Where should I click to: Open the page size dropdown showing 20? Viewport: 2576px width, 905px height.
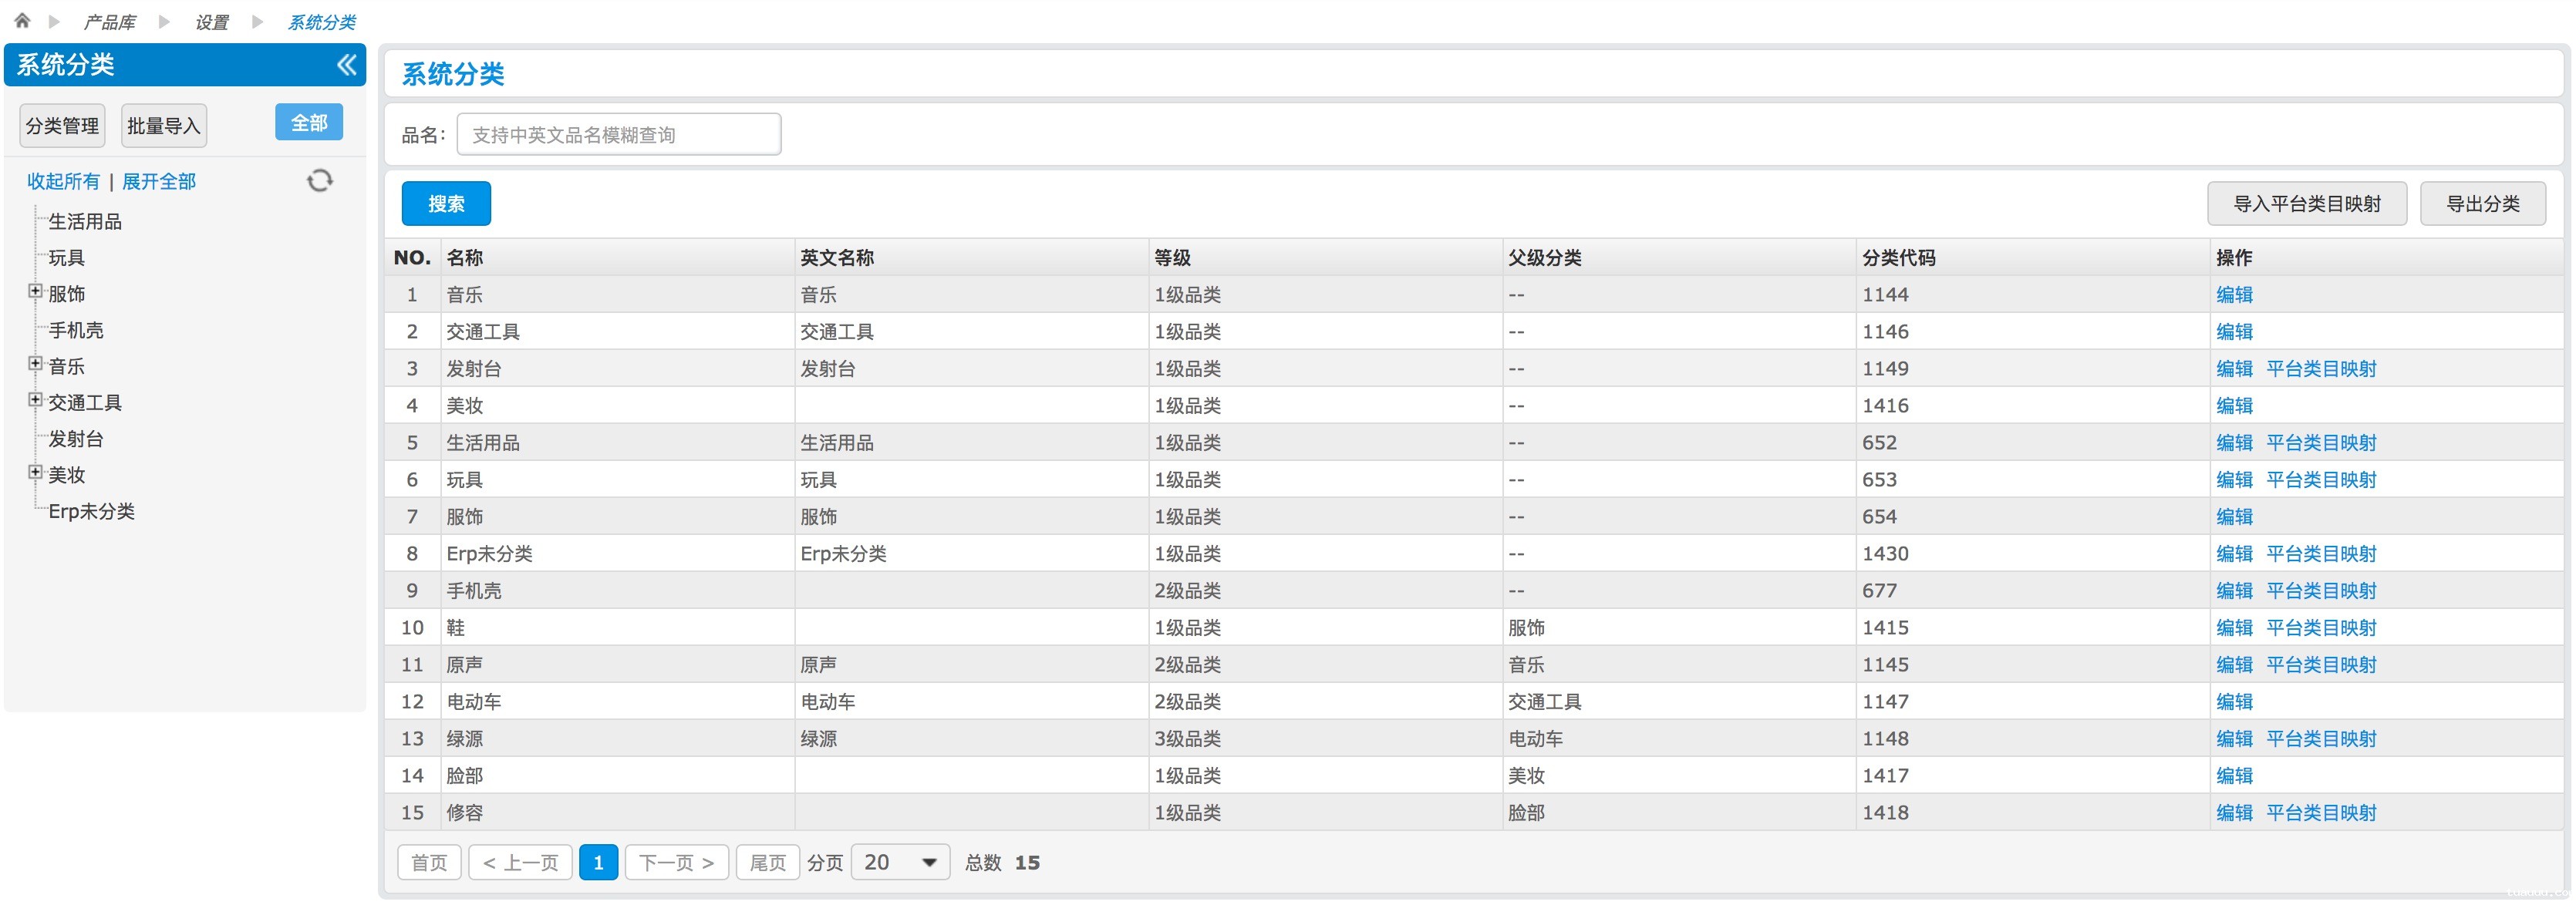click(899, 862)
